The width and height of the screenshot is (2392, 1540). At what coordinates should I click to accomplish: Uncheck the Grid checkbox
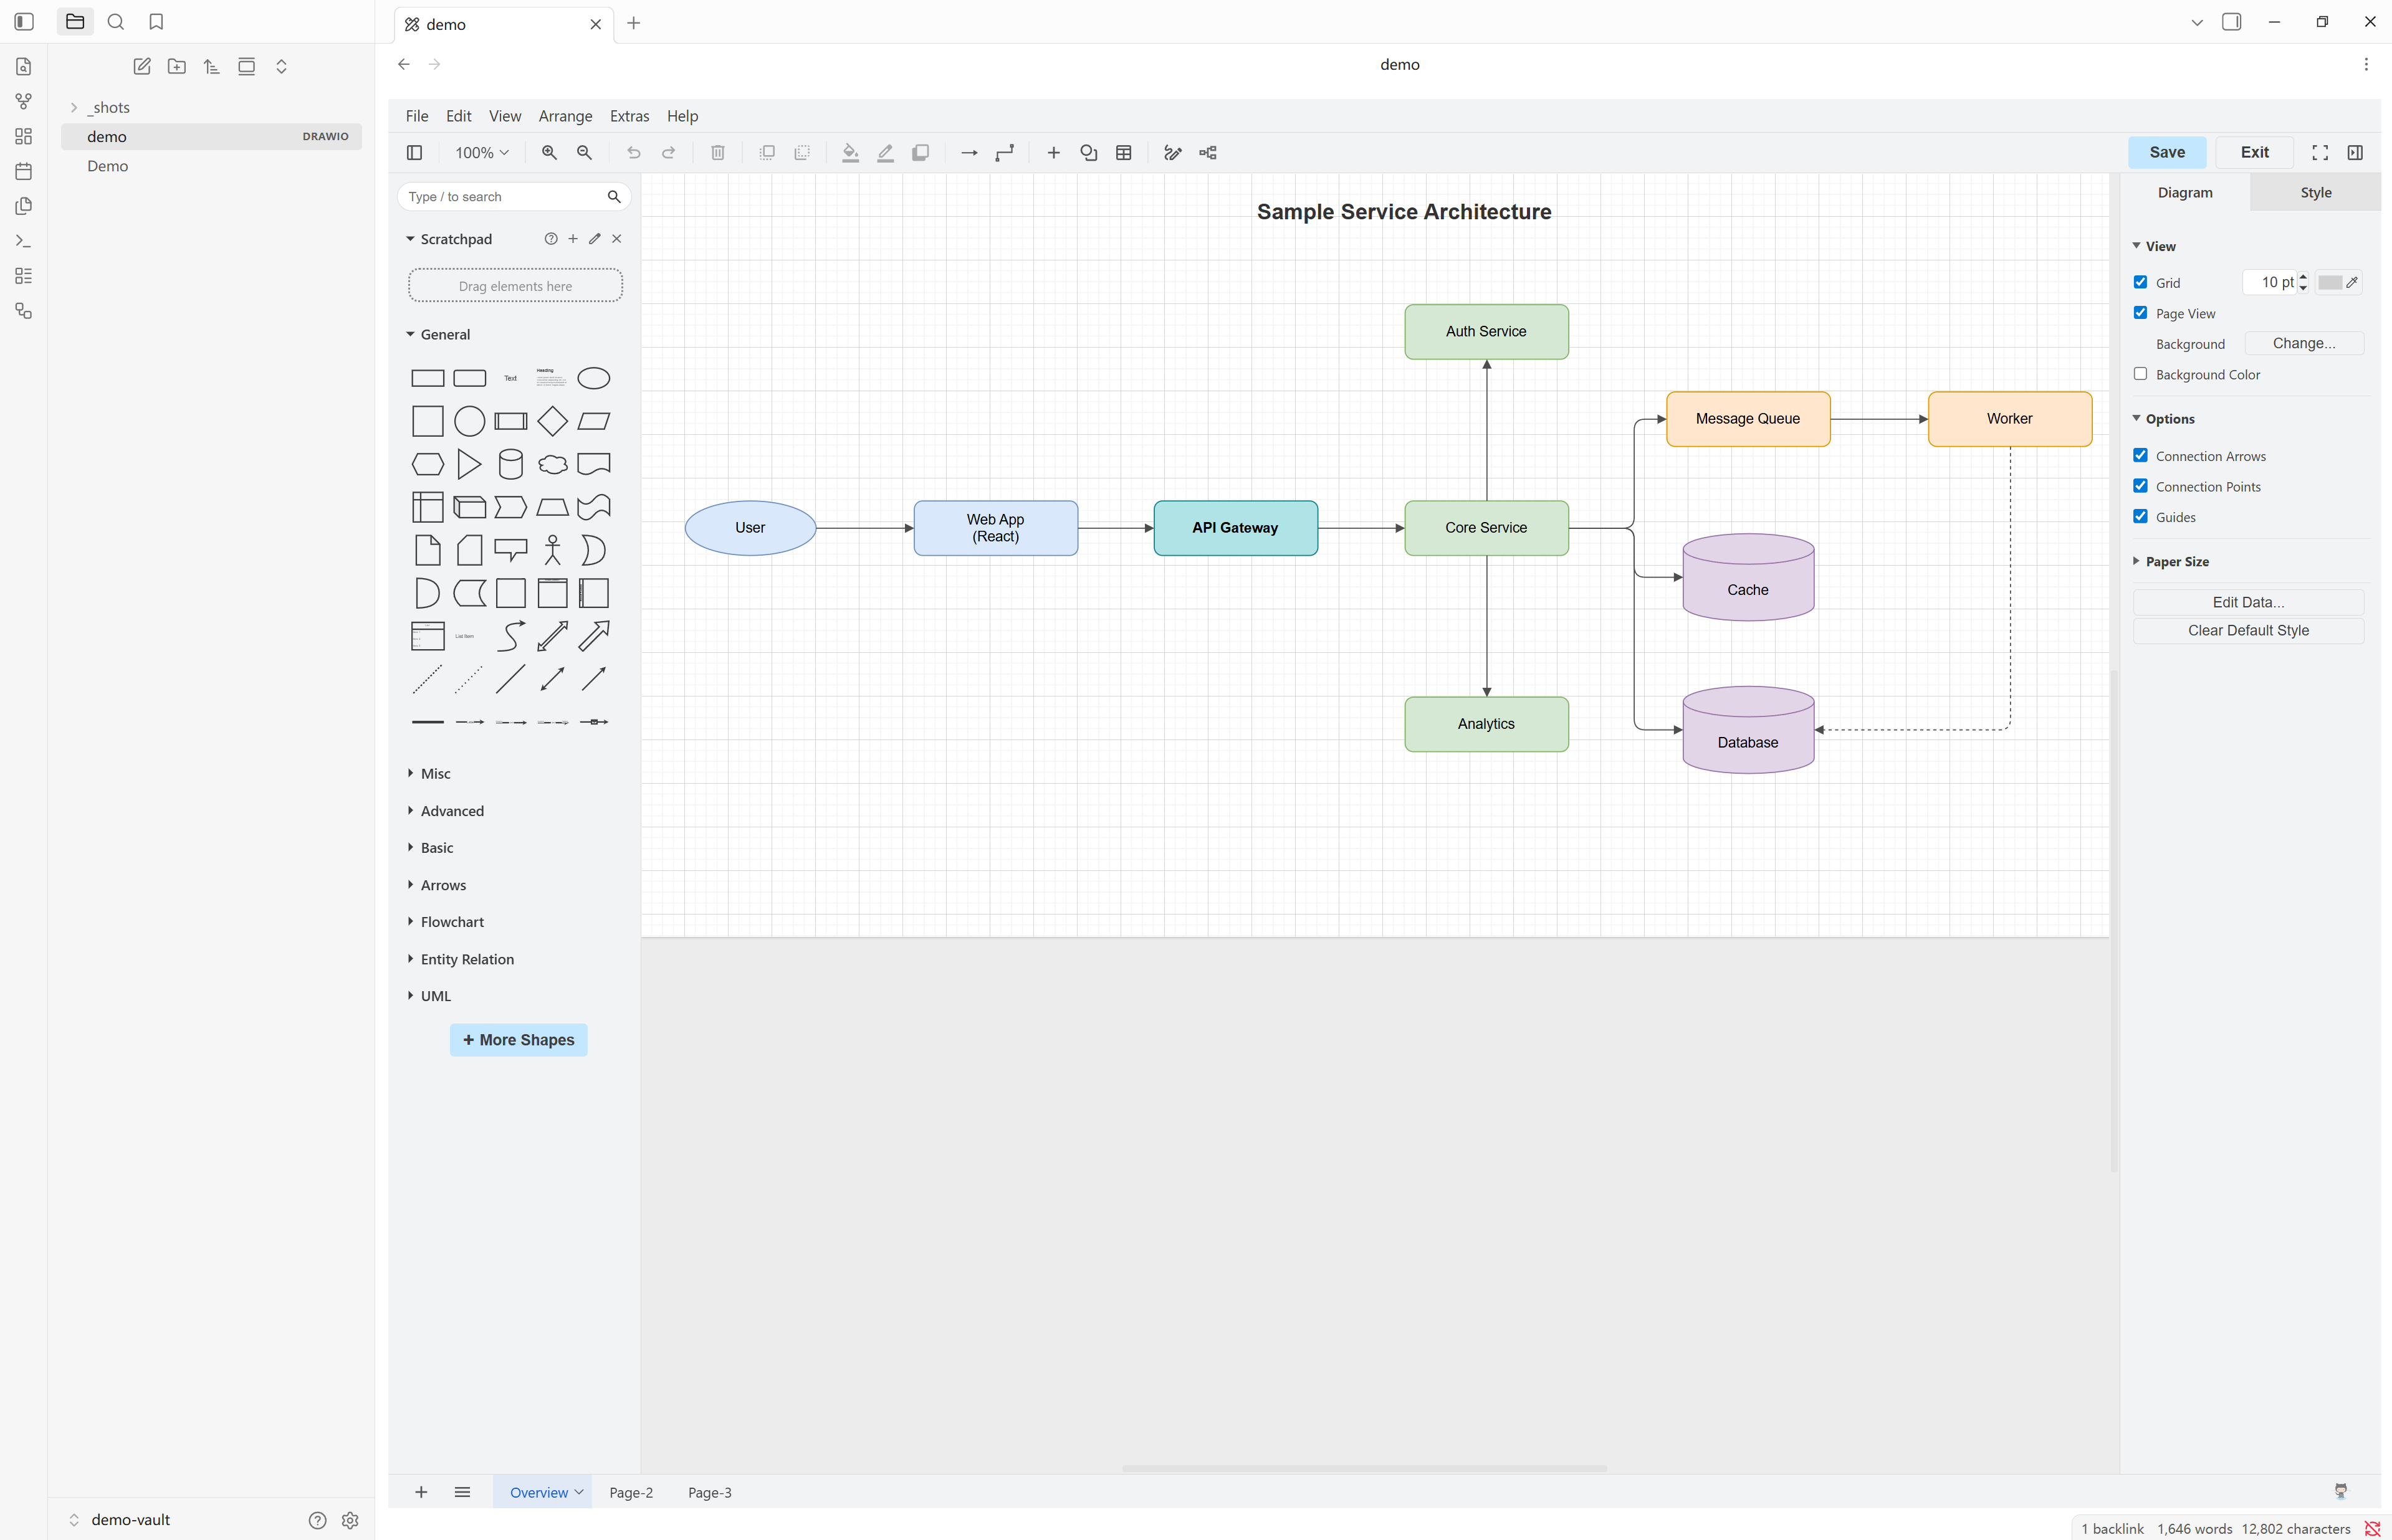(2141, 282)
